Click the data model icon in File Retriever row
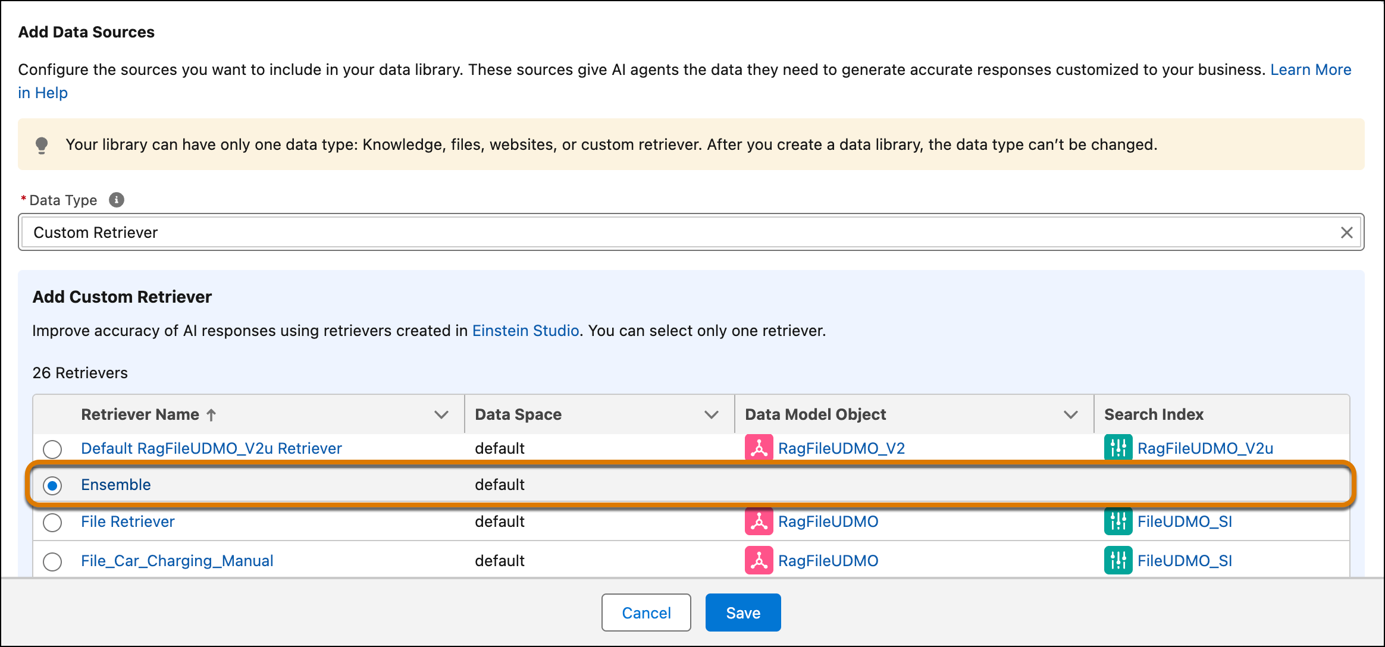The height and width of the screenshot is (647, 1385). [x=759, y=522]
